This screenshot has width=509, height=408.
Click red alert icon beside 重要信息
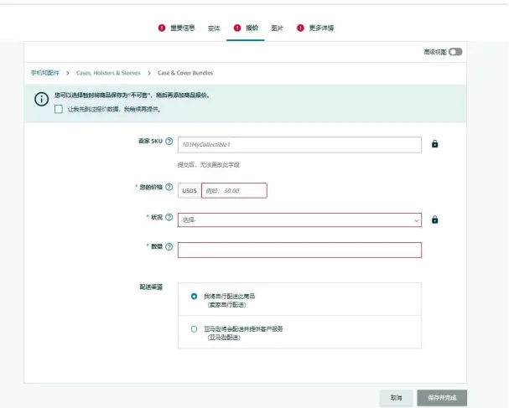(x=162, y=28)
